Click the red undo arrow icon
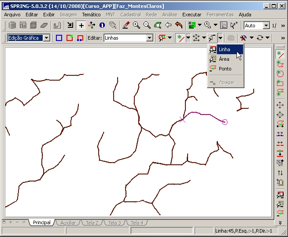The height and width of the screenshot is (237, 288). pos(179,26)
